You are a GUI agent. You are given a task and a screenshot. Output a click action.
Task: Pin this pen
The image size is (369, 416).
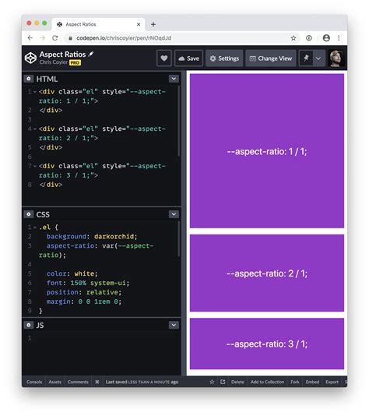pos(306,58)
